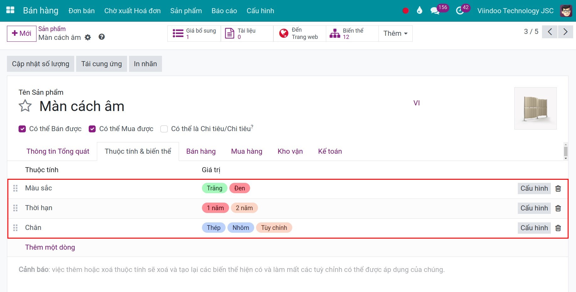Image resolution: width=576 pixels, height=292 pixels.
Task: Go to next product record
Action: pos(565,32)
